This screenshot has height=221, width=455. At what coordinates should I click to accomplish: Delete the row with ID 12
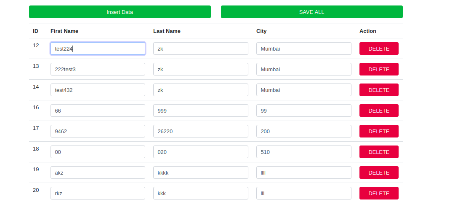[x=379, y=49]
